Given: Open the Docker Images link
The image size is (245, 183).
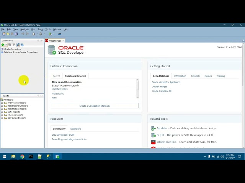Looking at the screenshot, I should 159,87.
